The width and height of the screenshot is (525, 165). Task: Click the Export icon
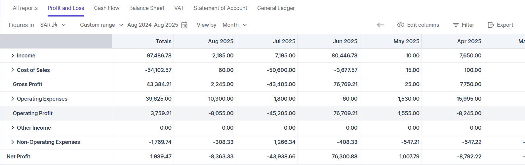491,25
